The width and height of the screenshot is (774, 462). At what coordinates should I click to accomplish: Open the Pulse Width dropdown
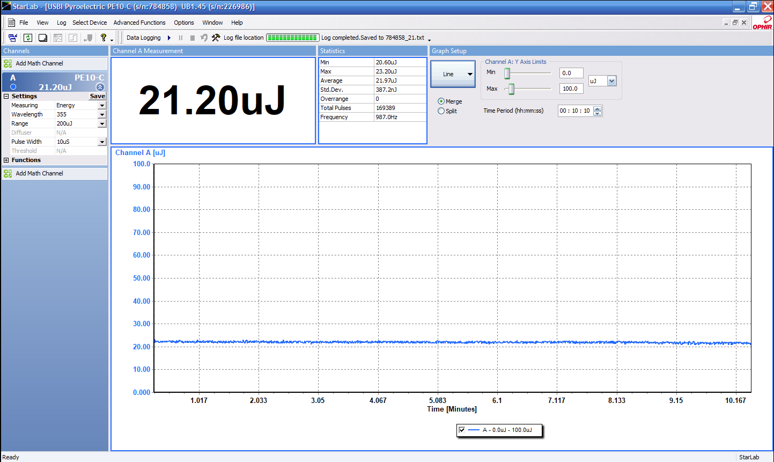102,142
